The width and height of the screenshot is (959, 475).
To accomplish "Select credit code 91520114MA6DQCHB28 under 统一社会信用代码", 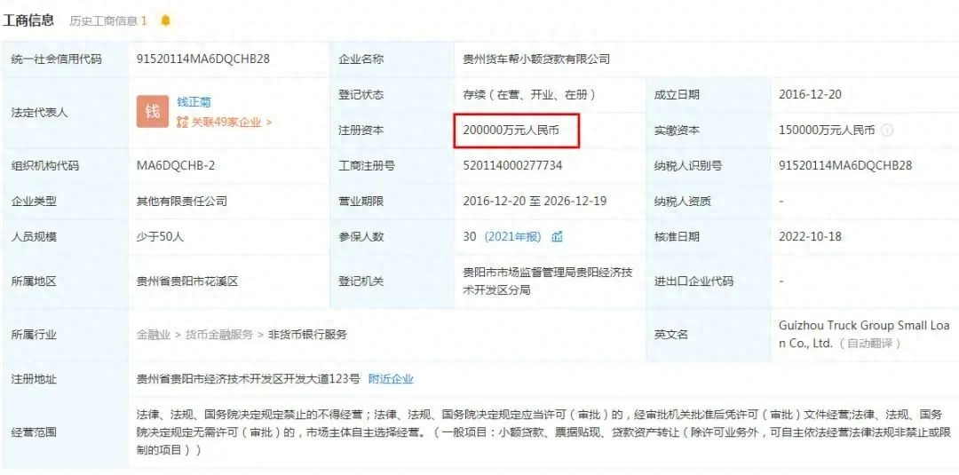I will pyautogui.click(x=203, y=59).
